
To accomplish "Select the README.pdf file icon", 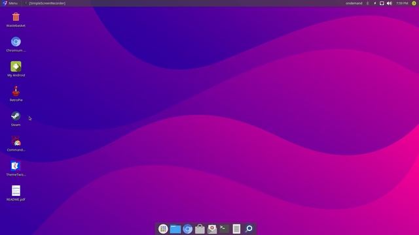I will (16, 191).
